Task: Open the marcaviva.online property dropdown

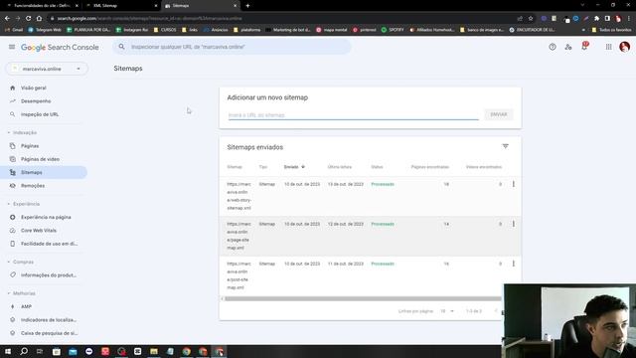Action: 47,69
